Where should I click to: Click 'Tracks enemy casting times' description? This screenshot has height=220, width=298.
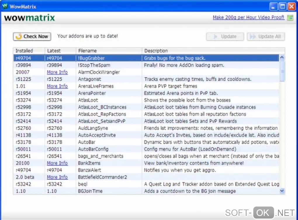(x=198, y=79)
